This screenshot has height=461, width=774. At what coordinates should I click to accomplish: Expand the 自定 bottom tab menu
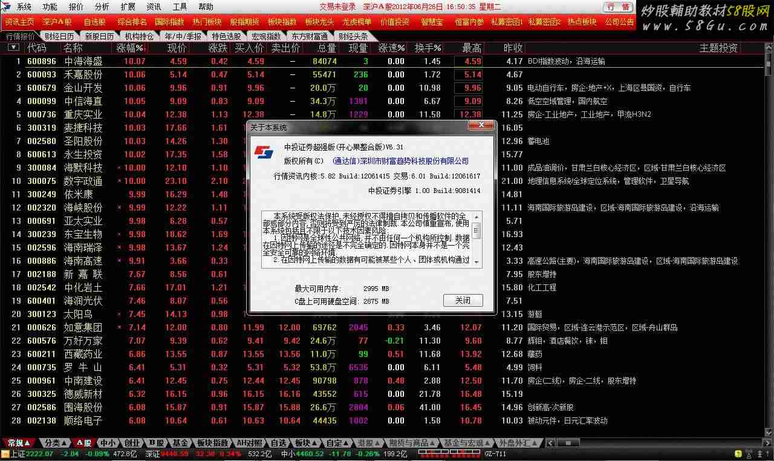[x=346, y=443]
